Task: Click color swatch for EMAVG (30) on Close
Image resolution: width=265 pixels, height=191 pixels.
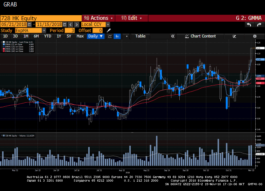Action: click(x=4, y=49)
